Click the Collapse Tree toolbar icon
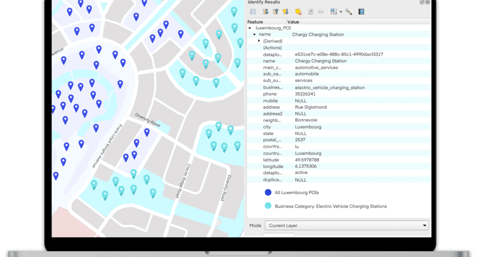This screenshot has height=257, width=479. point(275,11)
